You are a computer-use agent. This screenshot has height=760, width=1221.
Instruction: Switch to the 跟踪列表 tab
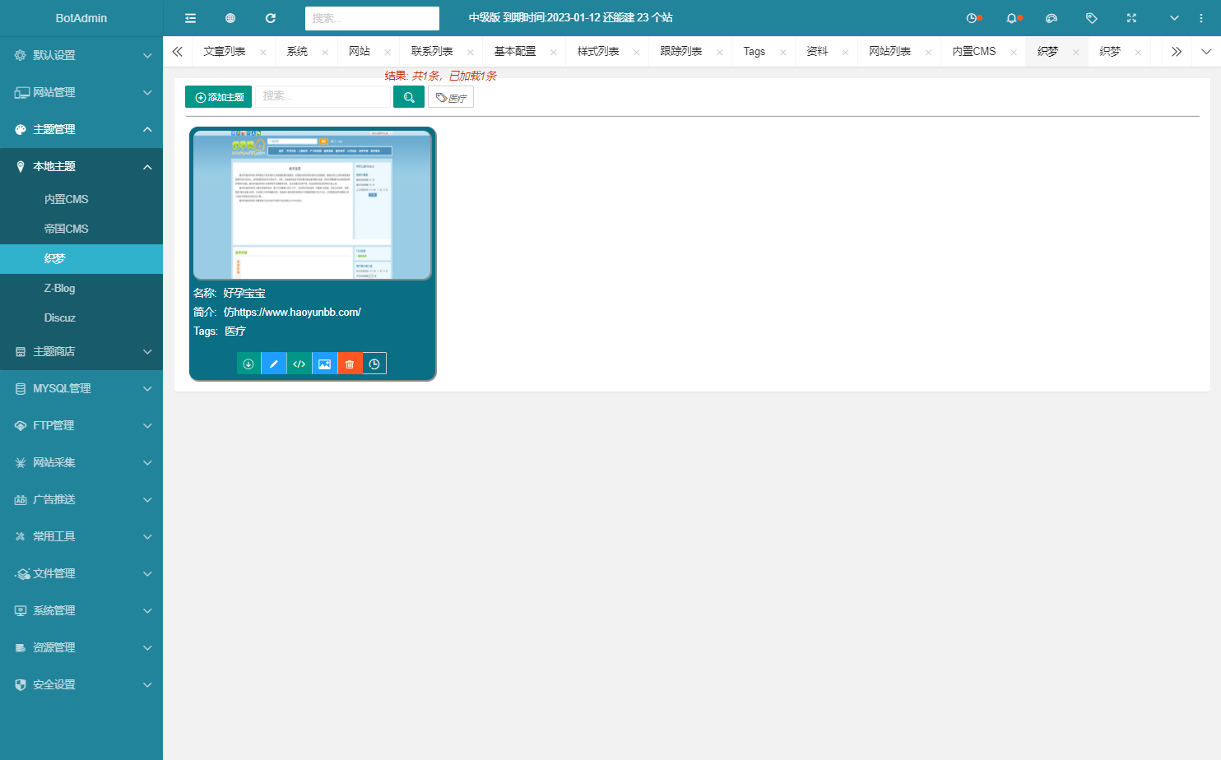[x=681, y=52]
